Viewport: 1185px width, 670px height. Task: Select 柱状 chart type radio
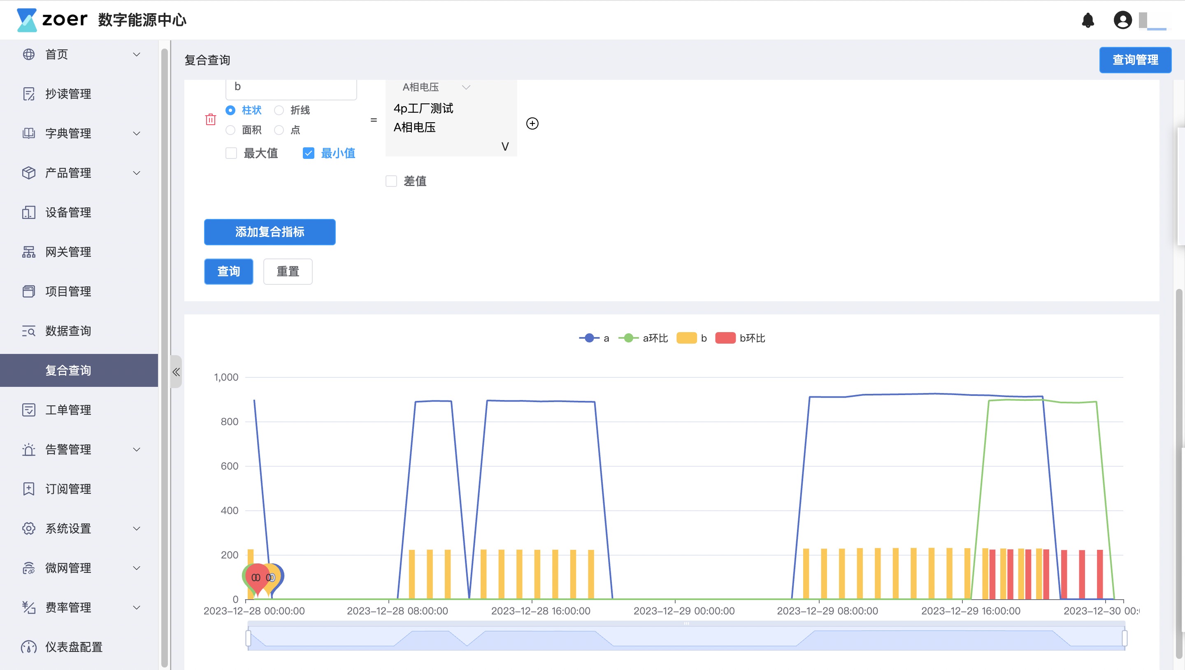coord(230,110)
